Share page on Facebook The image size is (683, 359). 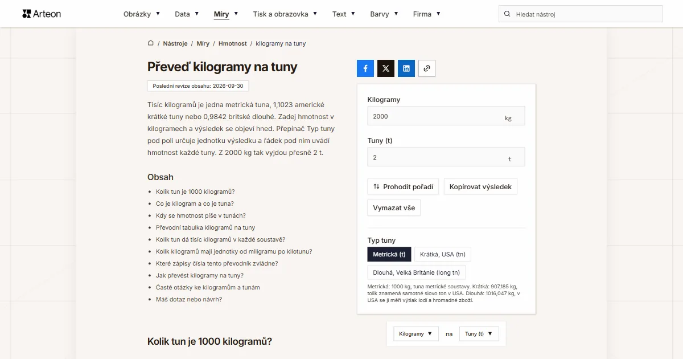tap(365, 68)
